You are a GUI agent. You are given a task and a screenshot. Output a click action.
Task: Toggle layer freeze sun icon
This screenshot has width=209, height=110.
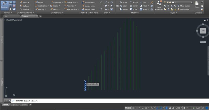click(167, 2)
